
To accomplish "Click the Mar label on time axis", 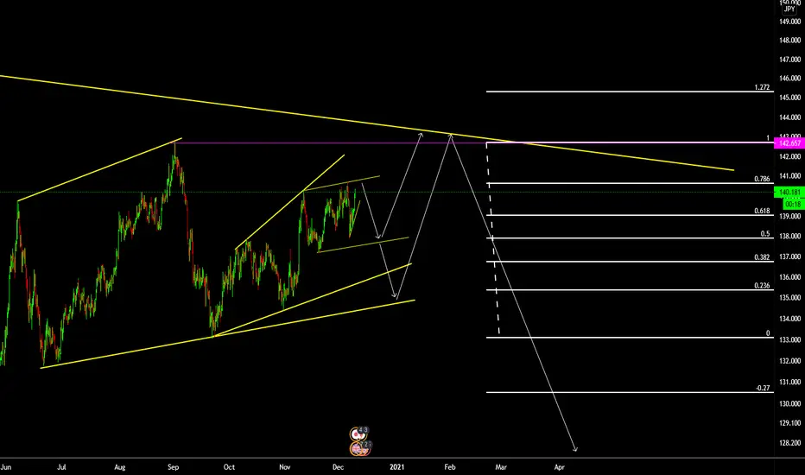I will (501, 466).
